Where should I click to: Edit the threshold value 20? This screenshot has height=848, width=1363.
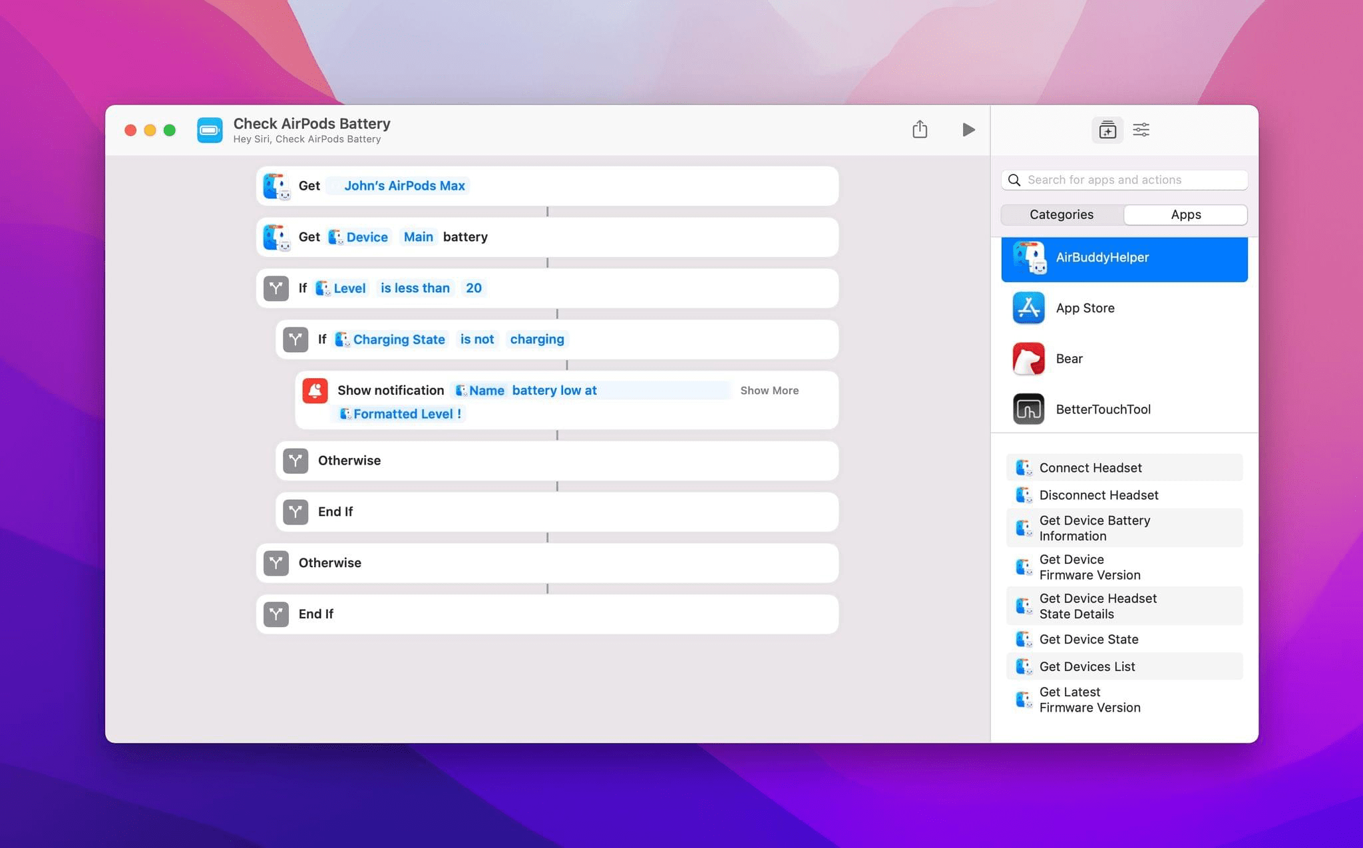coord(473,288)
